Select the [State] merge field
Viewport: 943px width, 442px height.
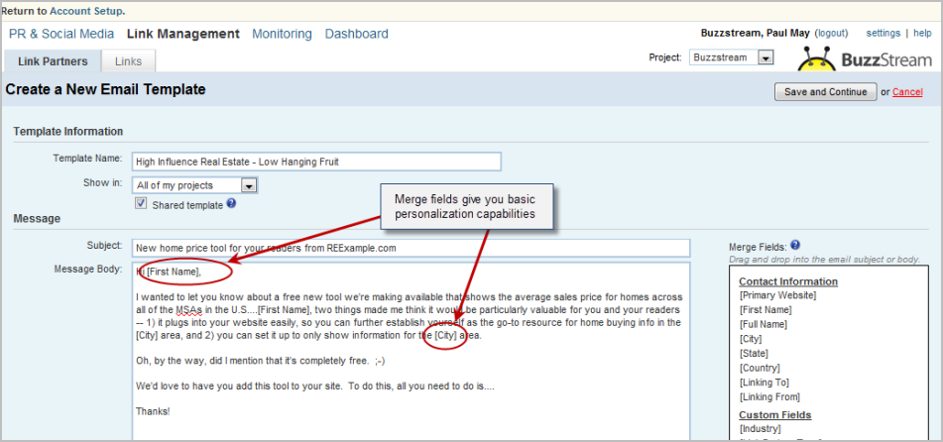coord(753,354)
